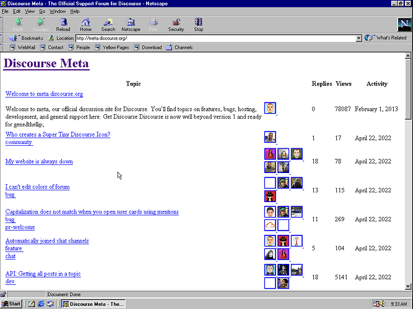Click the status bar security lock icon

pyautogui.click(x=3, y=295)
